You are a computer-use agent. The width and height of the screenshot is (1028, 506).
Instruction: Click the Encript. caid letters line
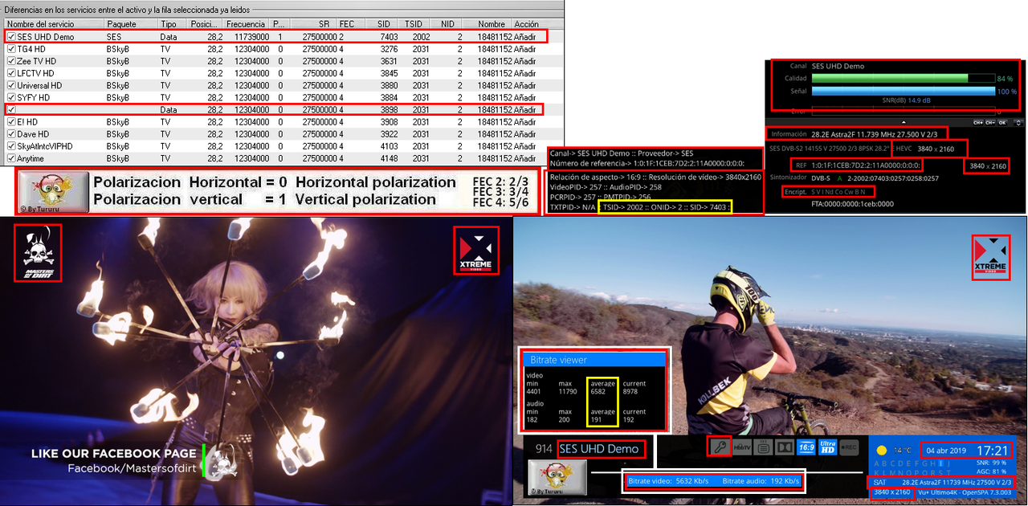point(838,192)
